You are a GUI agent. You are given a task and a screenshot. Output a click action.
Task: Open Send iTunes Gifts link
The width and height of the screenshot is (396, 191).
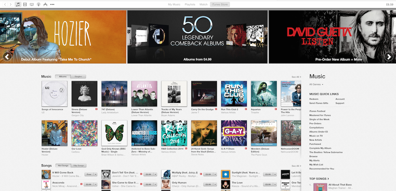click(x=319, y=103)
